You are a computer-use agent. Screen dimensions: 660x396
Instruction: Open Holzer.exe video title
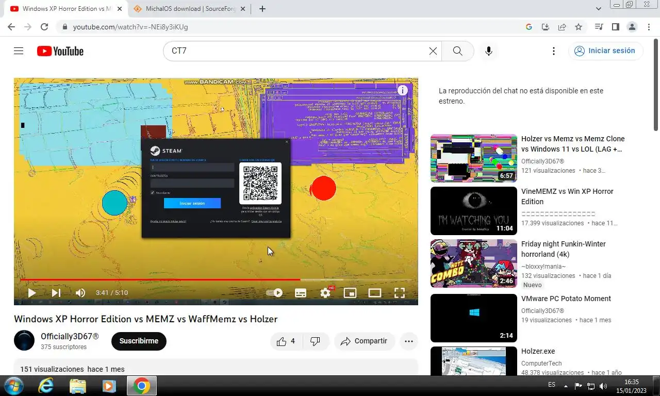(x=538, y=351)
